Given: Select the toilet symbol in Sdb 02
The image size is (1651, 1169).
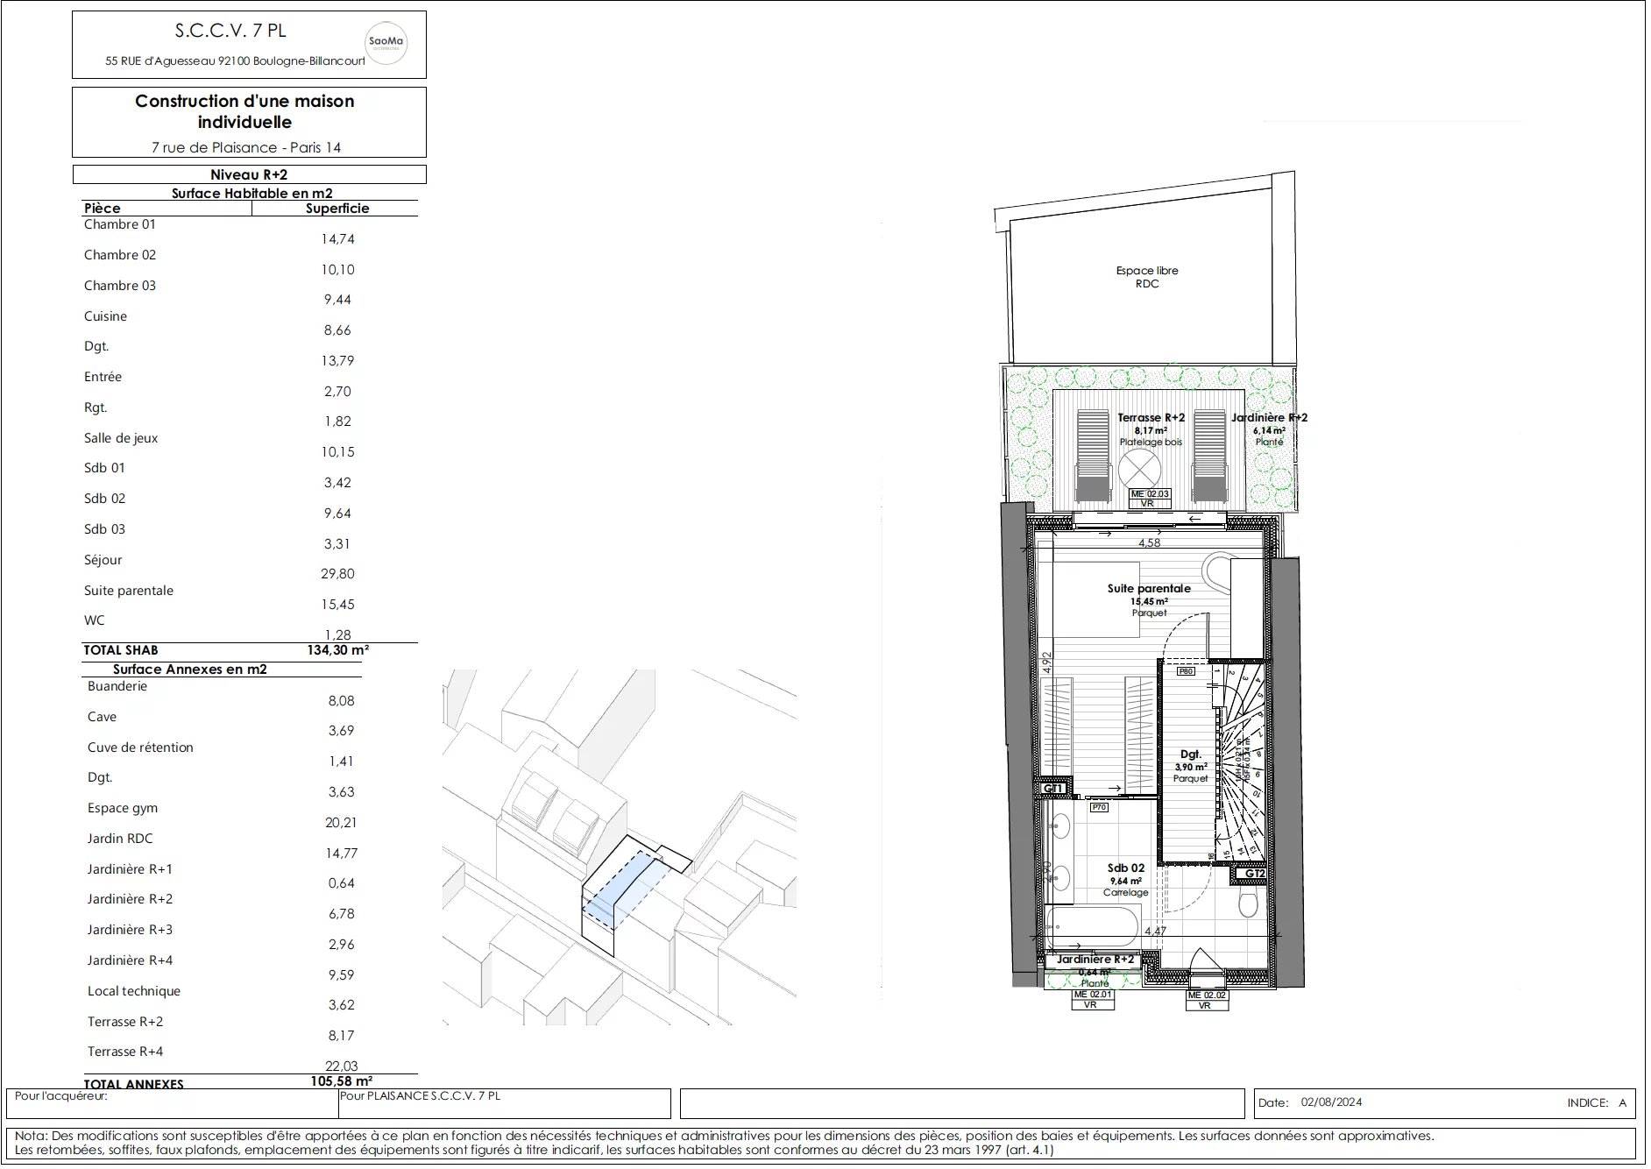Looking at the screenshot, I should [x=1249, y=903].
